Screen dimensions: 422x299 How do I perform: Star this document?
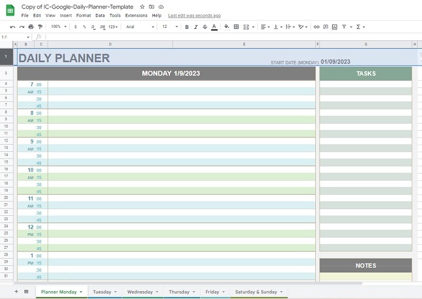click(142, 7)
